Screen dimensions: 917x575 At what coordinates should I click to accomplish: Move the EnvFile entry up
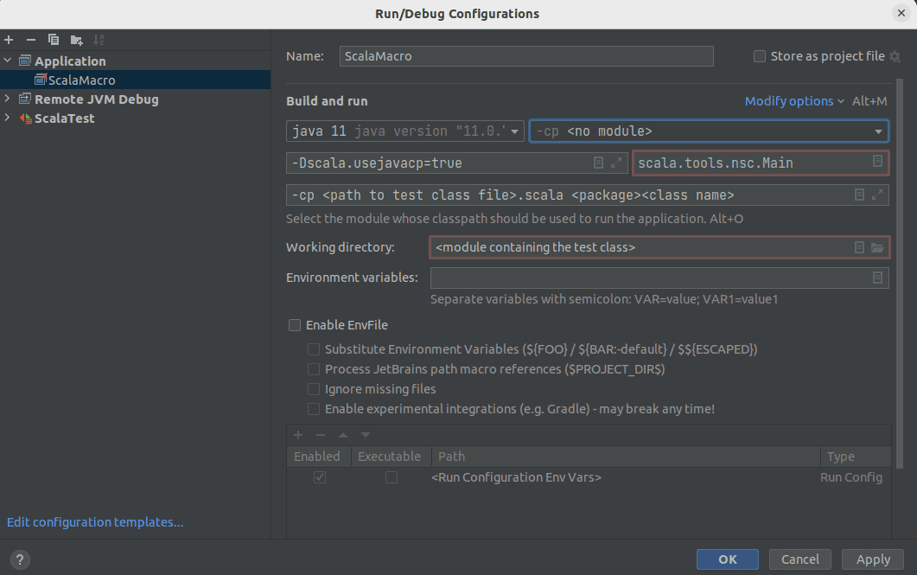[x=343, y=435]
